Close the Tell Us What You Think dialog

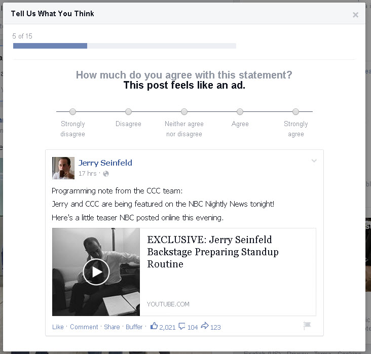click(x=355, y=15)
